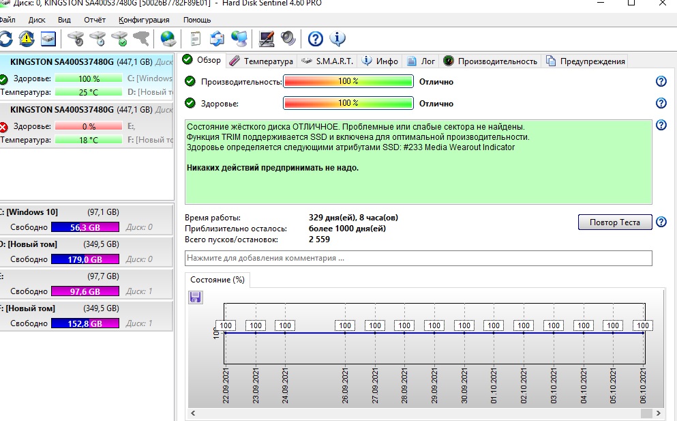Open the Конфигурация menu

tap(144, 20)
